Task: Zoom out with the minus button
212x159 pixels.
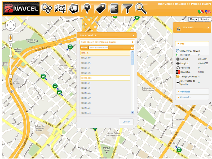Action: click(x=11, y=76)
